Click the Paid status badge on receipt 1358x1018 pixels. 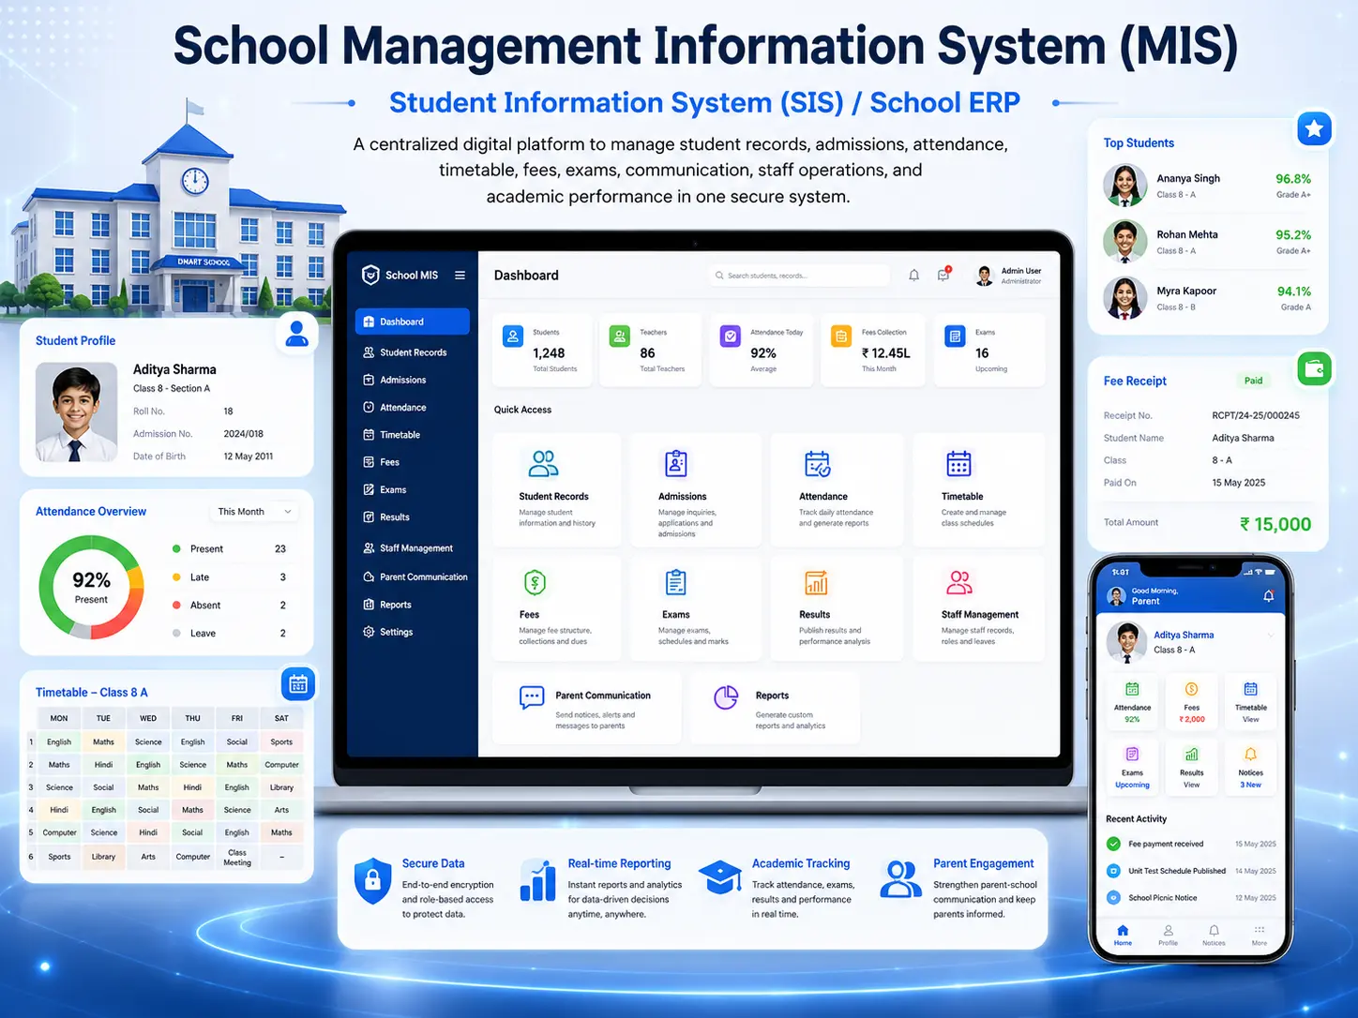point(1254,381)
